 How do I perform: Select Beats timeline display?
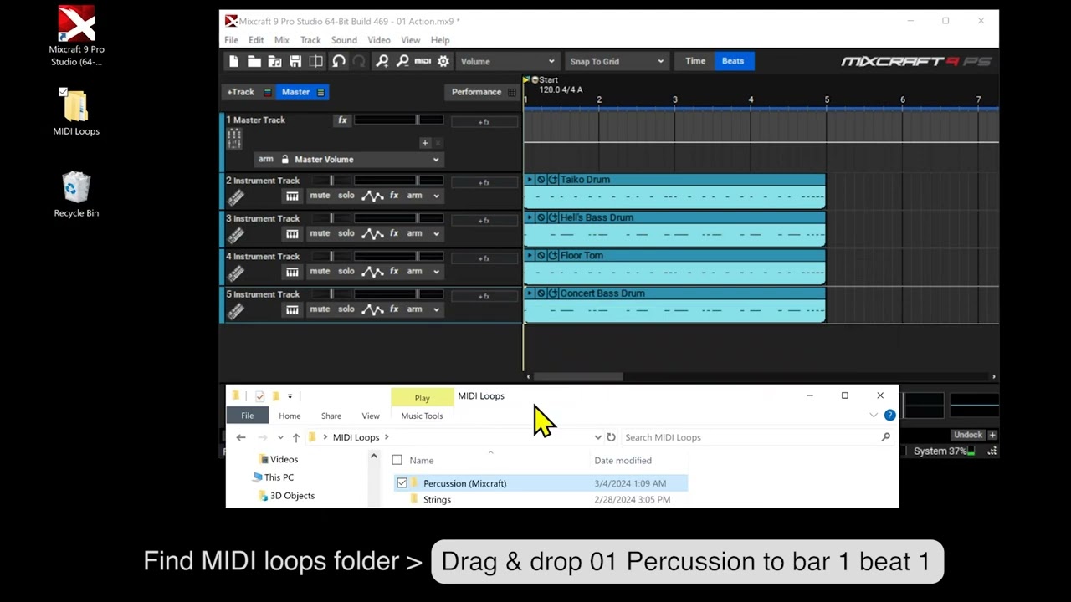(x=733, y=61)
